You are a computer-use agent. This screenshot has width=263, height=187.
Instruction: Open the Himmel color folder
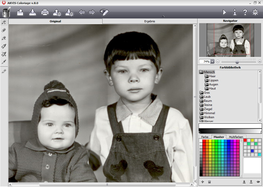pos(207,113)
